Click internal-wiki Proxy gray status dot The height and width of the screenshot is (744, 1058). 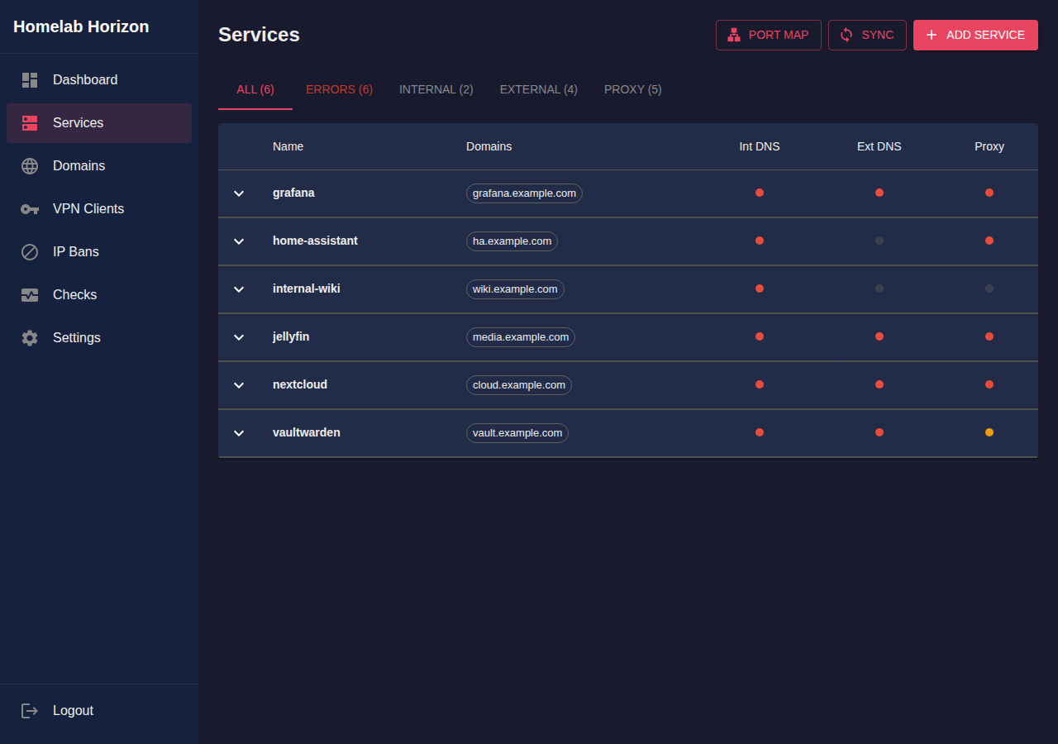coord(989,289)
